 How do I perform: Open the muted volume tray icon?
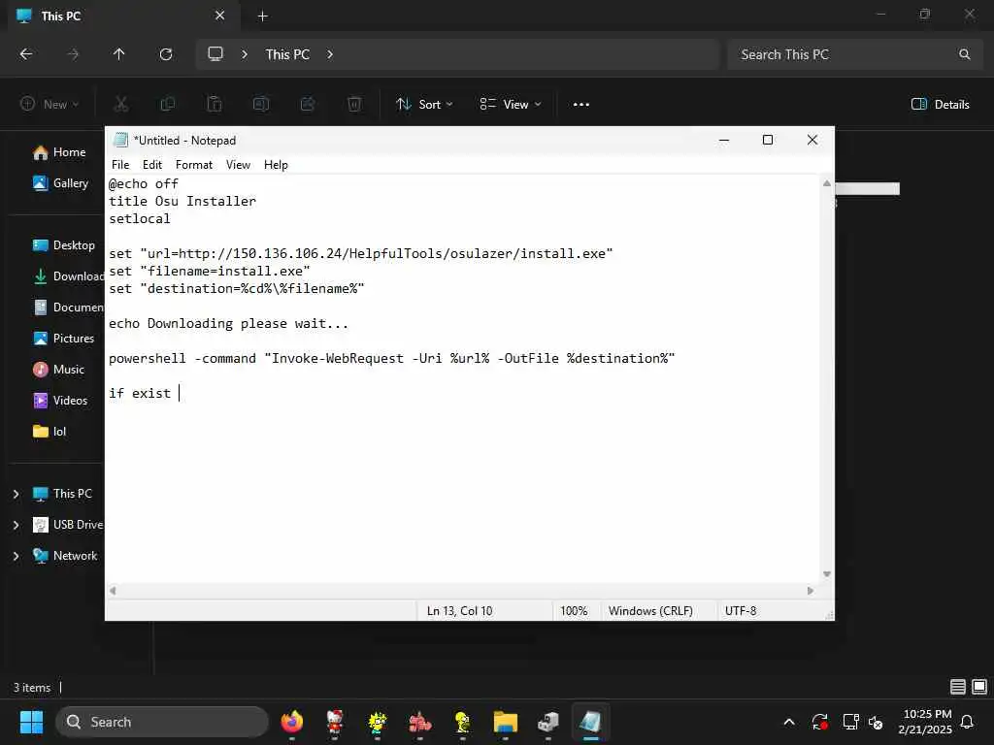(x=877, y=722)
